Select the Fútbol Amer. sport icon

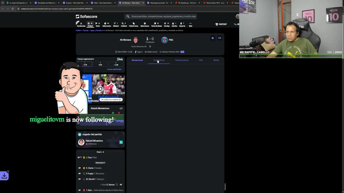pos(134,24)
